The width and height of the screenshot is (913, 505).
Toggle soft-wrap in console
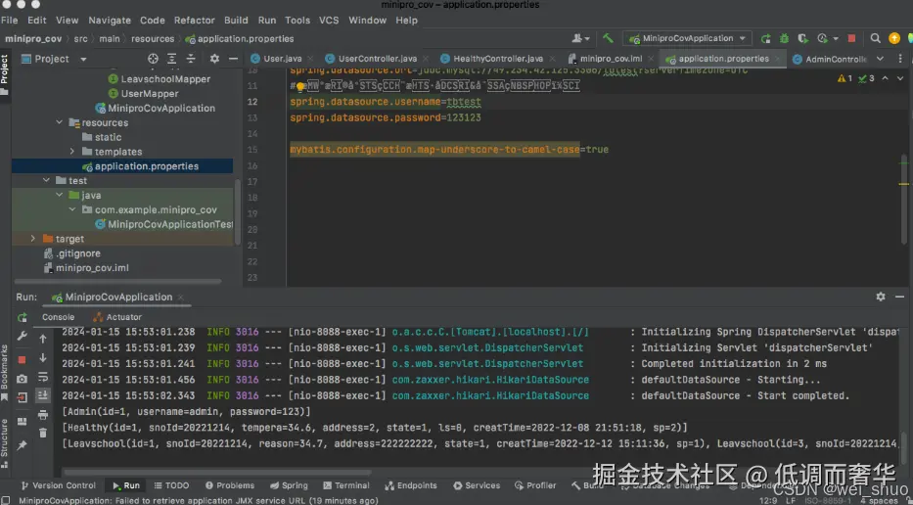point(43,378)
